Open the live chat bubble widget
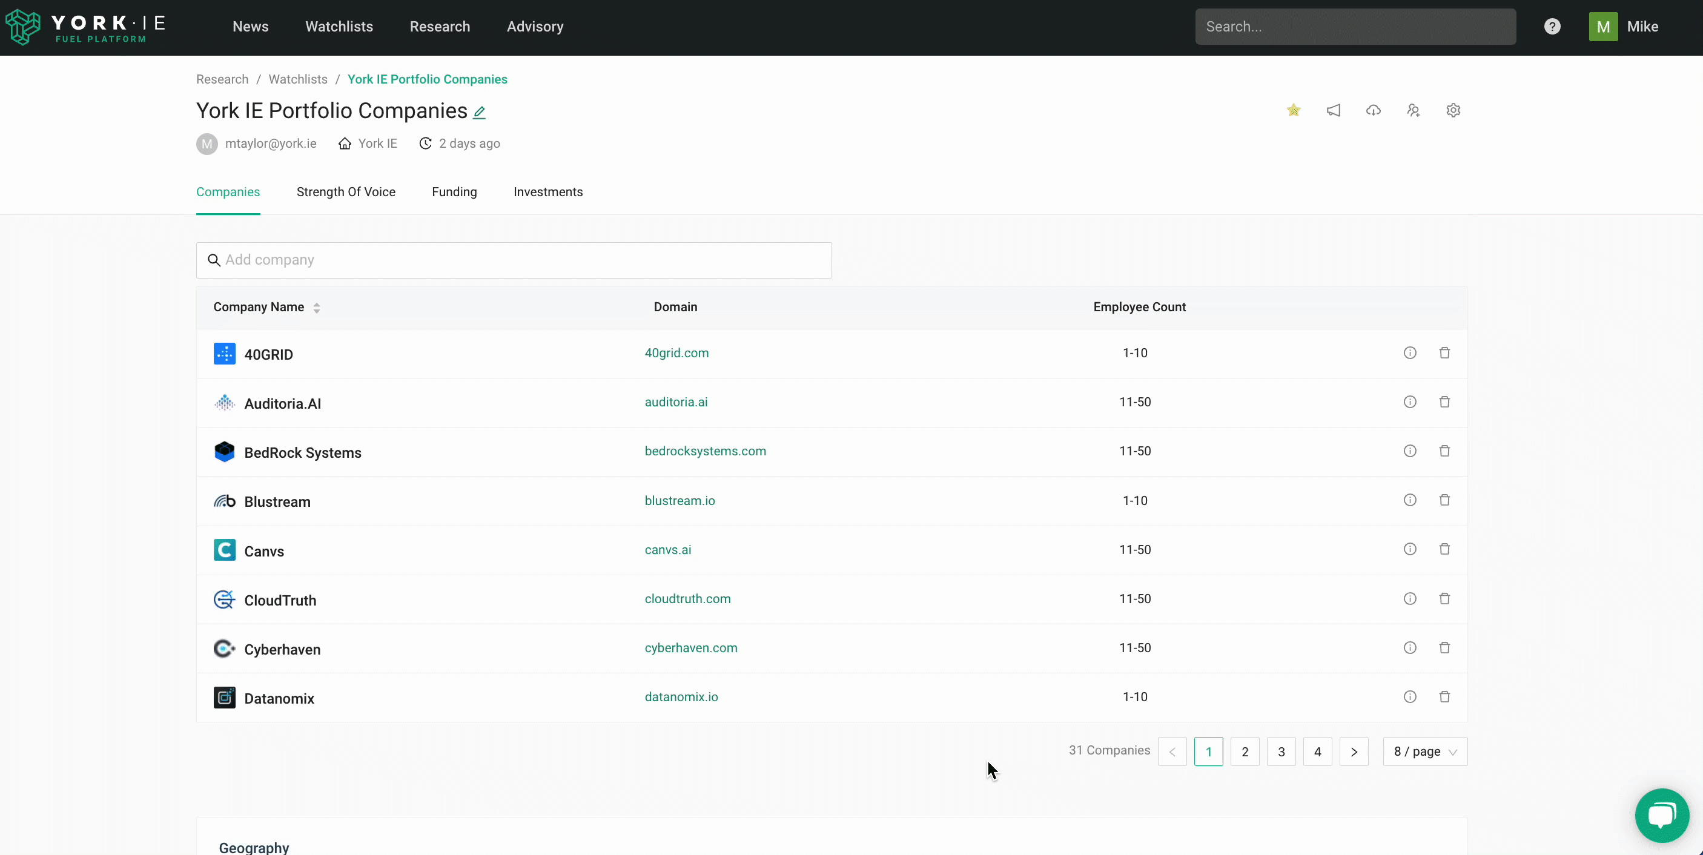 pos(1662,815)
